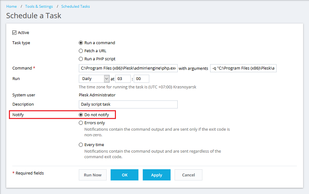309x194 pixels.
Task: Click the with arguments input field
Action: coord(243,68)
